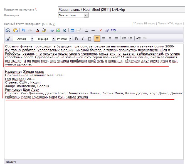The image size is (185, 165).
Task: Open the find and replace tool
Action: [8, 30]
